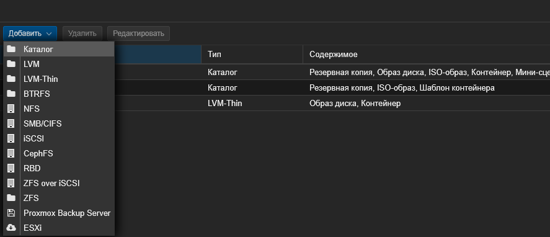The height and width of the screenshot is (237, 550).
Task: Select SMB/CIFS menu entry
Action: click(59, 123)
